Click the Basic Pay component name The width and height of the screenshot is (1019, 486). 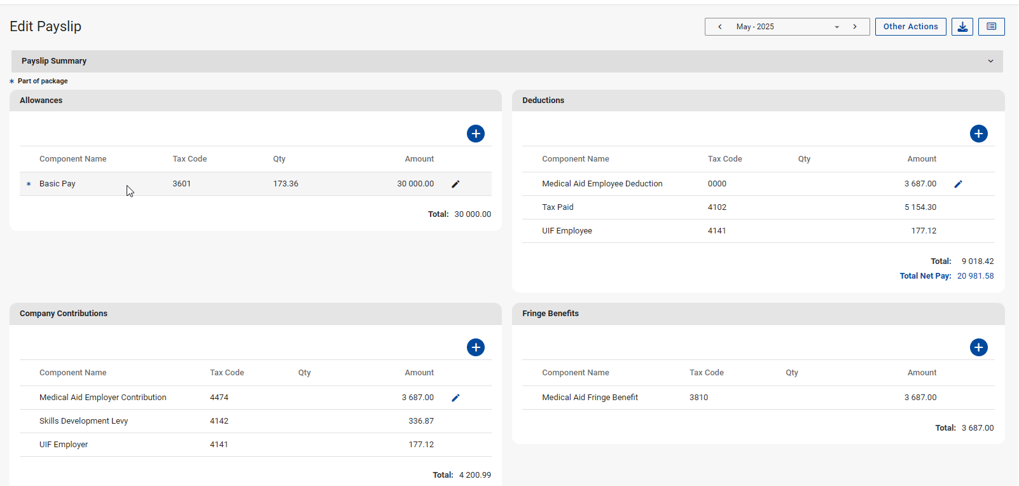[57, 184]
